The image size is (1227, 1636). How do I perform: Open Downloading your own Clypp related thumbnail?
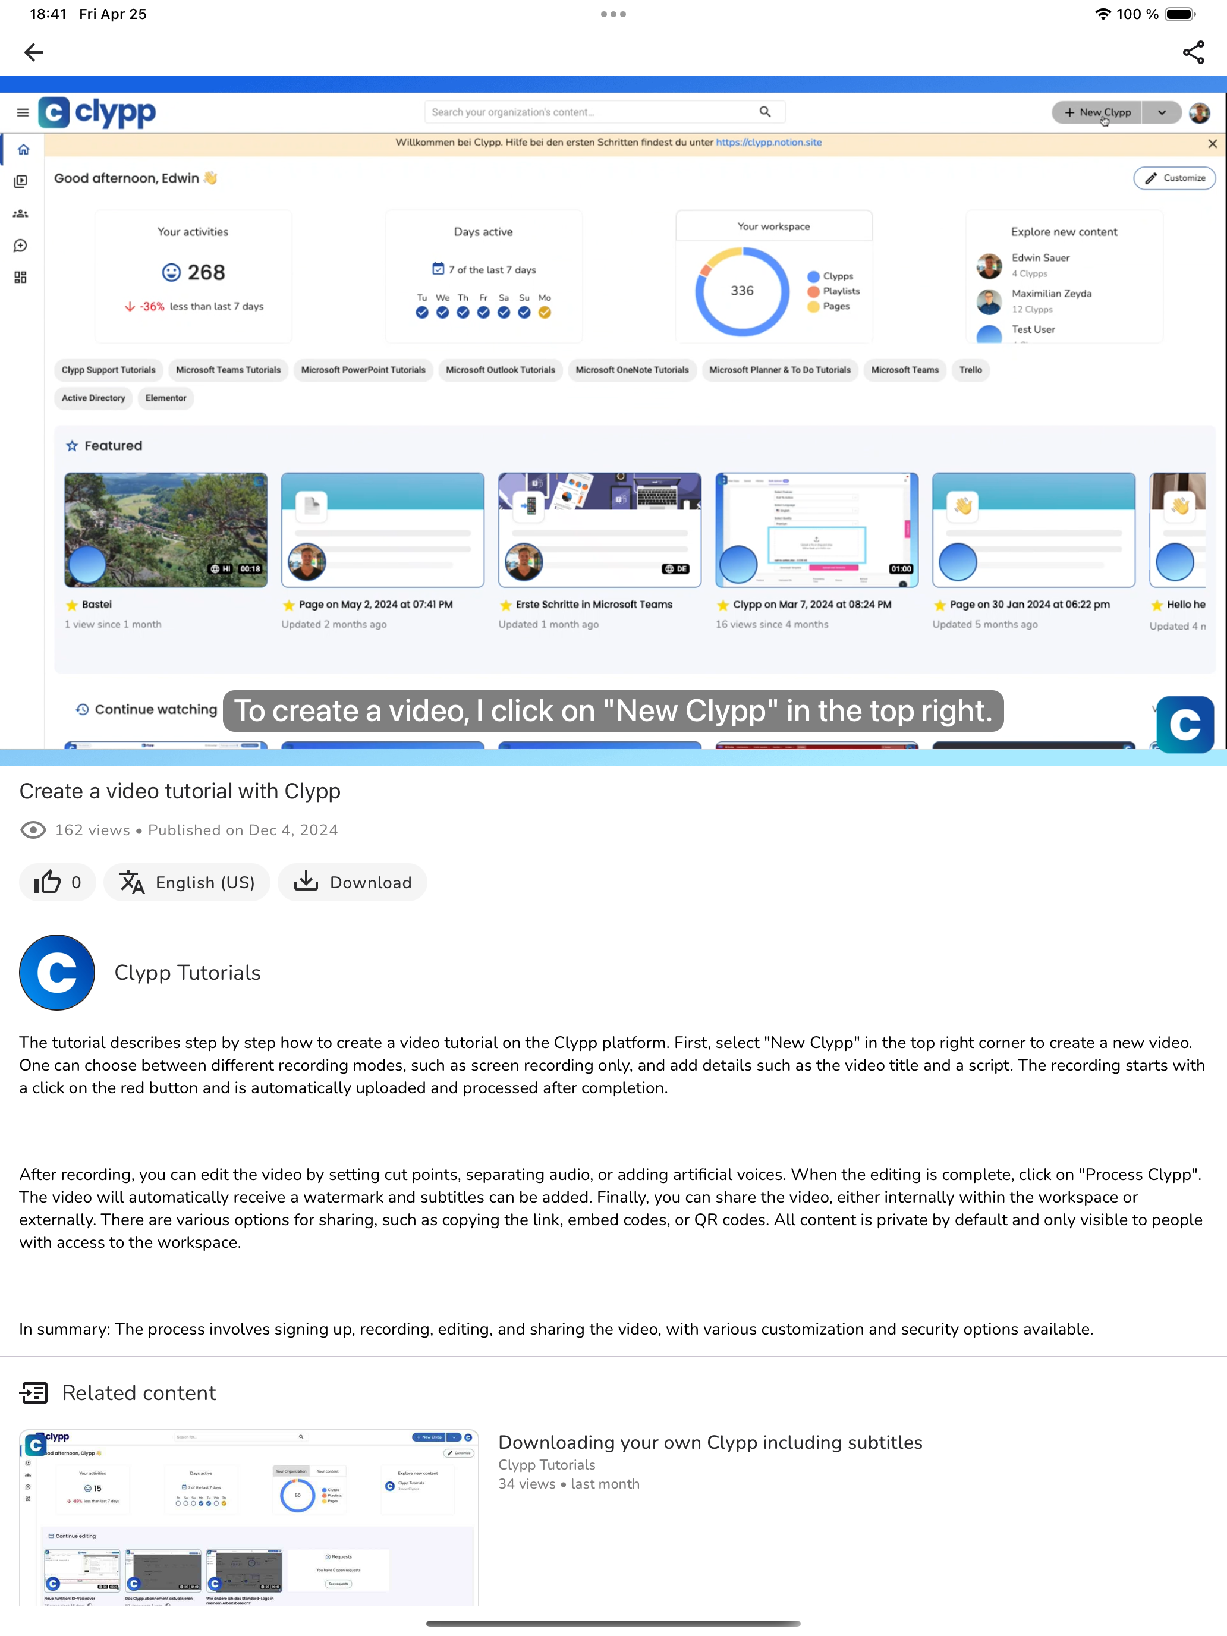click(x=248, y=1518)
